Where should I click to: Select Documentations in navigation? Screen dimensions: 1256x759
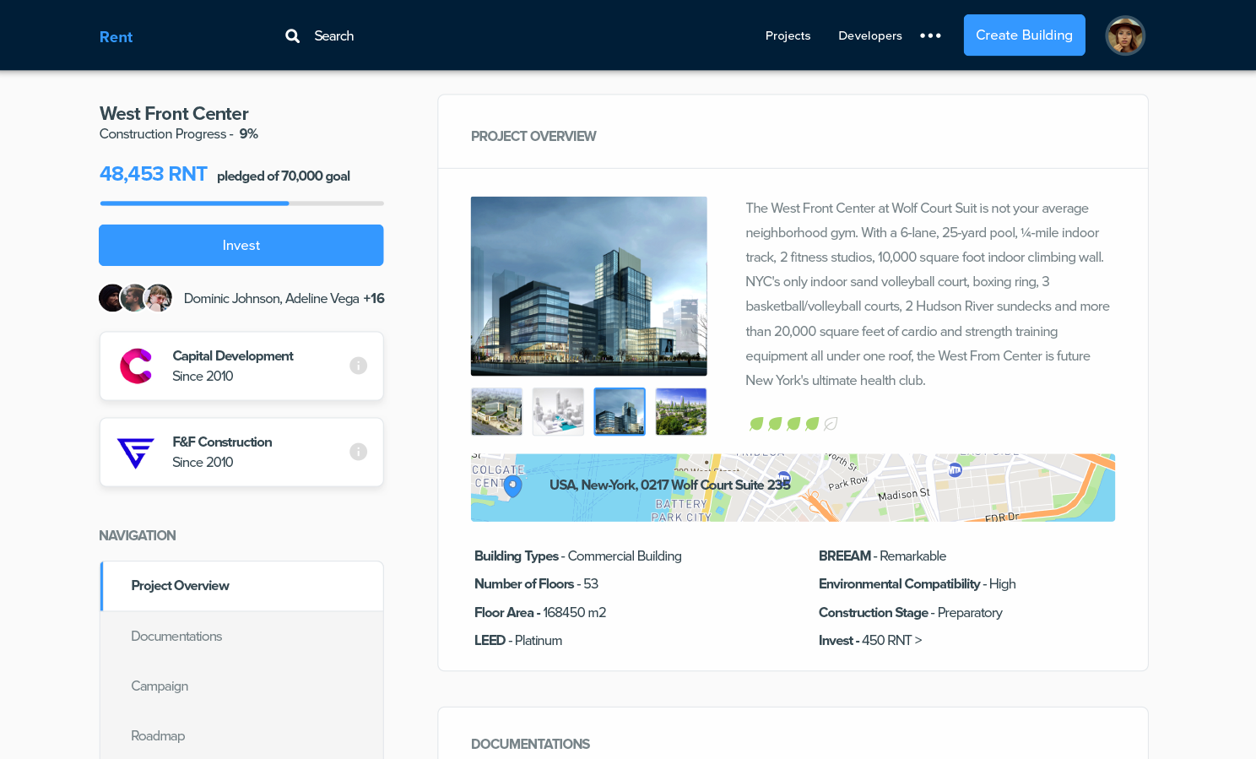[241, 636]
